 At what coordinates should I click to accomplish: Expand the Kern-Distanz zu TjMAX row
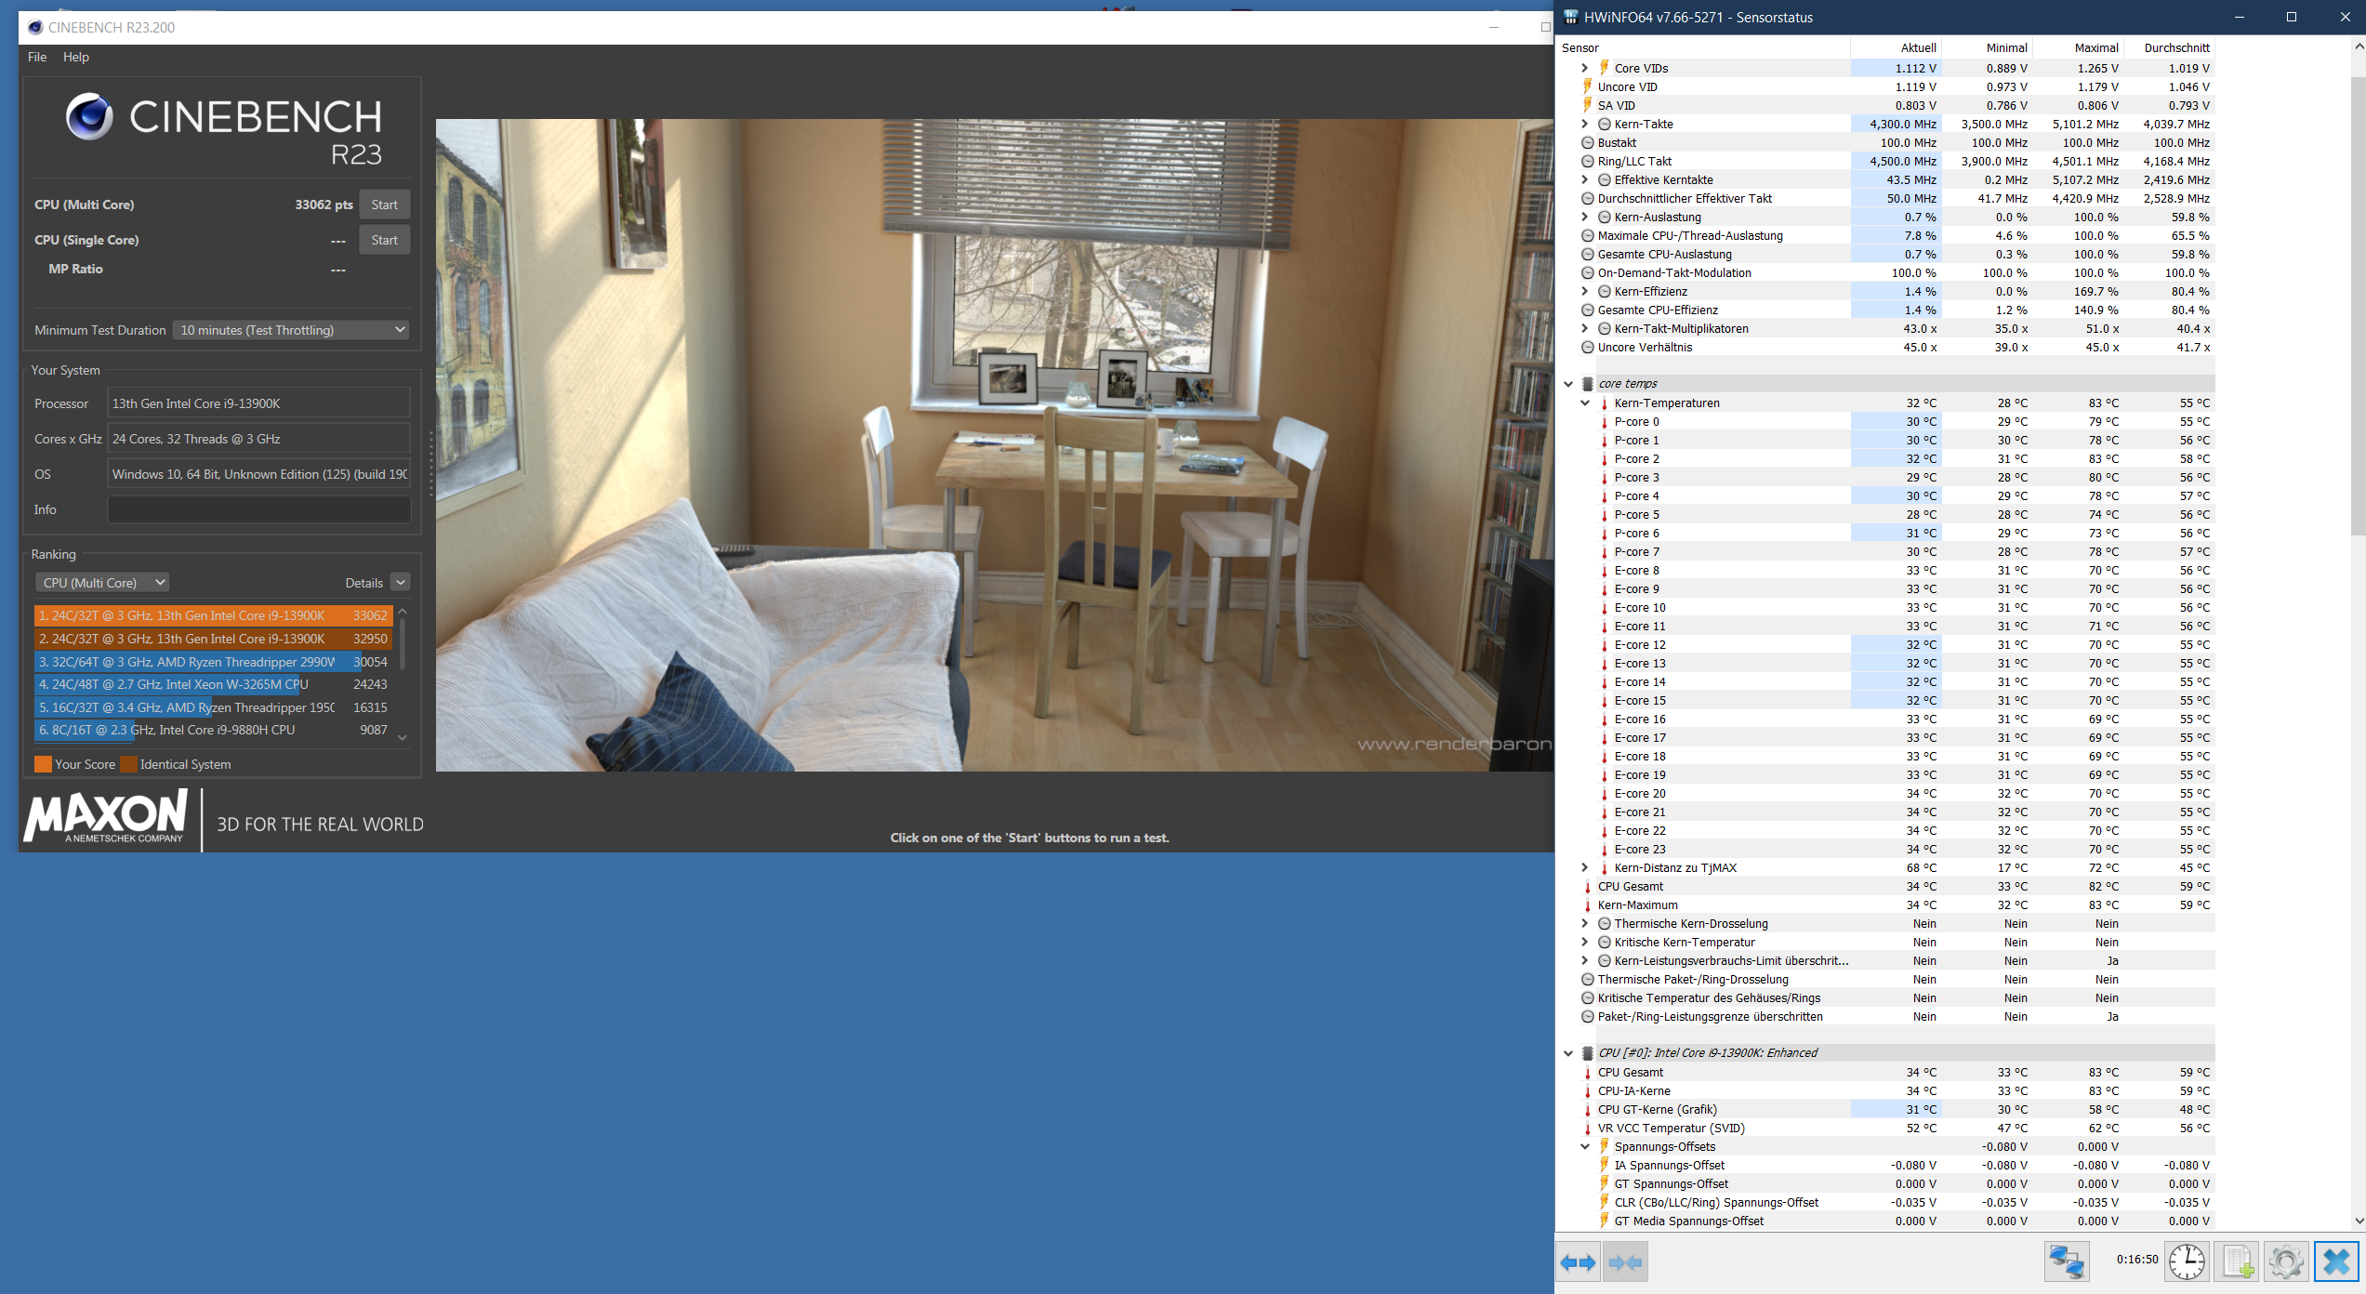click(1585, 867)
